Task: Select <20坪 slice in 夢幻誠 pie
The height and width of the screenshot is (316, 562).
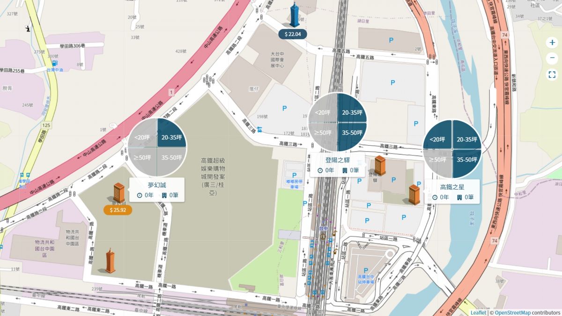Action: tap(142, 138)
